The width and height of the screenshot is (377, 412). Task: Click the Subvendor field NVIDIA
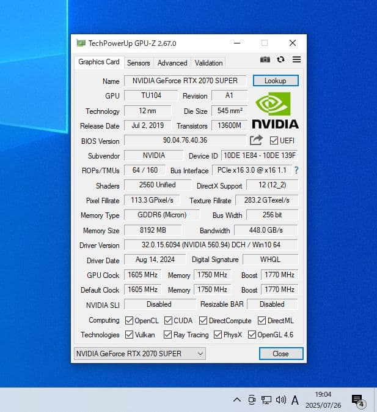coord(153,155)
